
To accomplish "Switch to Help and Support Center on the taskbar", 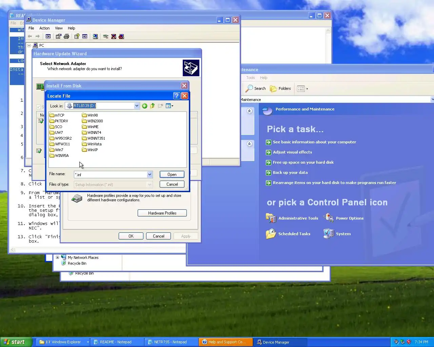I will [226, 342].
